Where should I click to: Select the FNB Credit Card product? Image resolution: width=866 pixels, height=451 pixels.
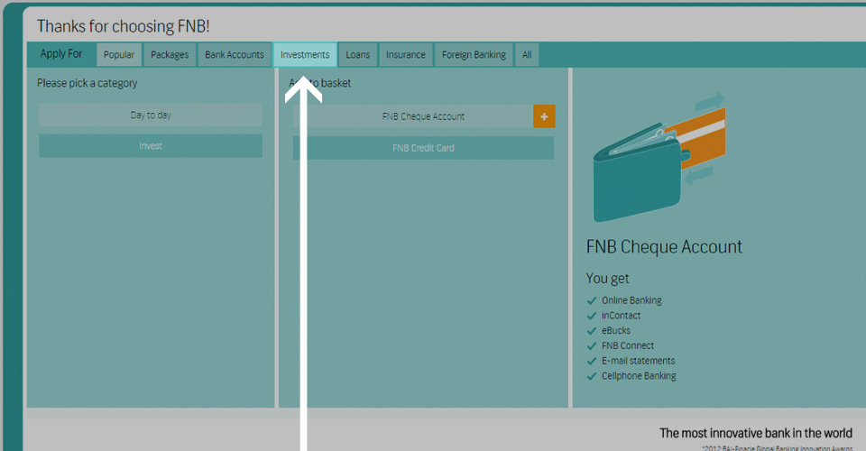click(424, 148)
